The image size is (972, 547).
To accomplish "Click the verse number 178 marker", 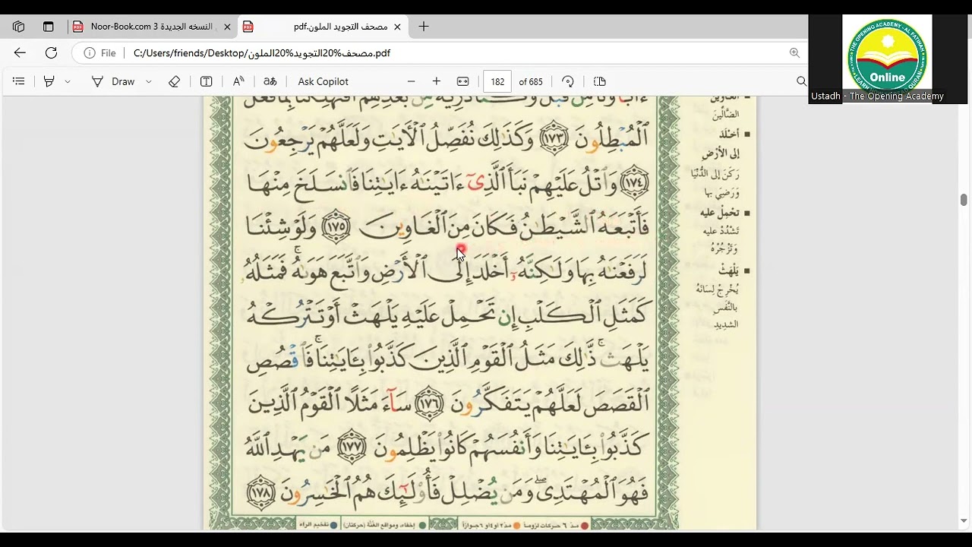I will [x=260, y=492].
